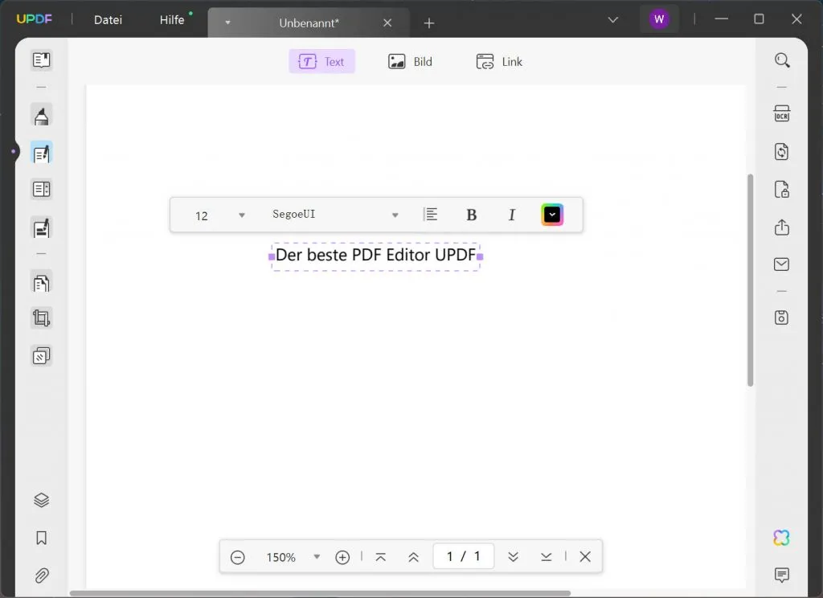
Task: Open a new tab with plus
Action: pos(429,23)
